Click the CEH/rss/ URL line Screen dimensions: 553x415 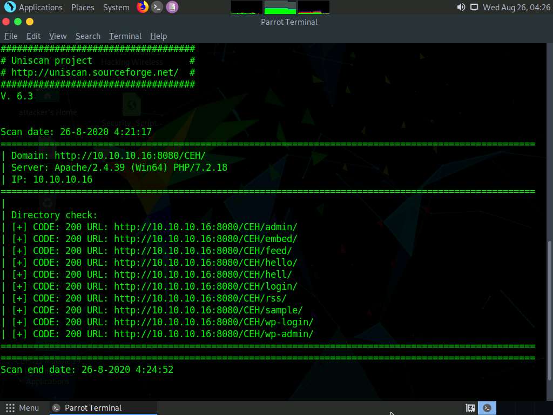[x=200, y=298]
